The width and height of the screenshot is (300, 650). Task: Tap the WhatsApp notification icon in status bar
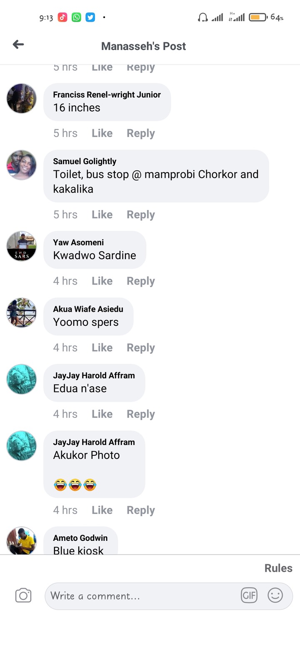click(76, 17)
